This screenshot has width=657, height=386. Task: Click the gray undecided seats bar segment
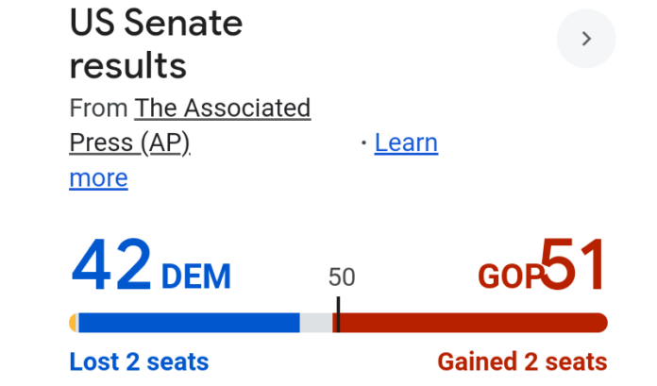[317, 323]
